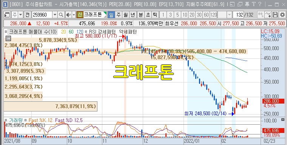287x145 pixels.
Task: Click the 최우선 quote label
Action: click(x=171, y=23)
